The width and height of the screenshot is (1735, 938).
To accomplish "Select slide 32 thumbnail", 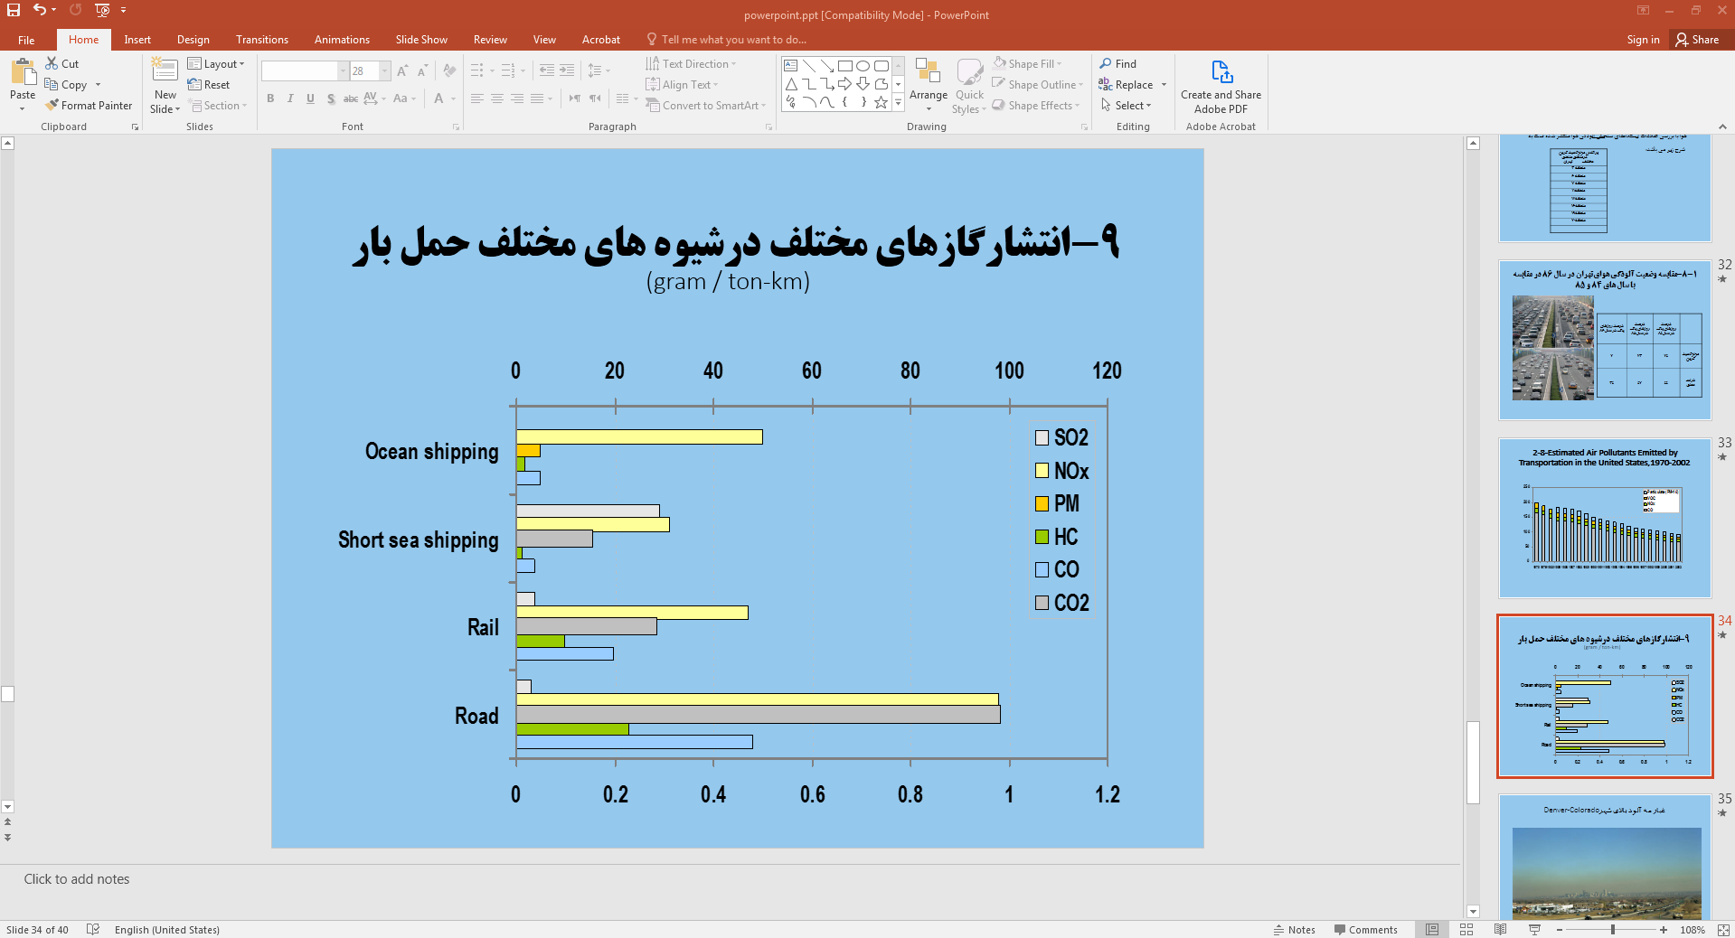I will (1605, 340).
